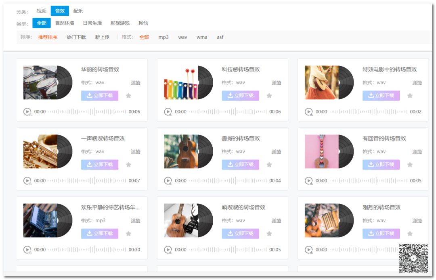
Task: View 详情 of 一声嗖嗖转场音效
Action: pyautogui.click(x=136, y=152)
